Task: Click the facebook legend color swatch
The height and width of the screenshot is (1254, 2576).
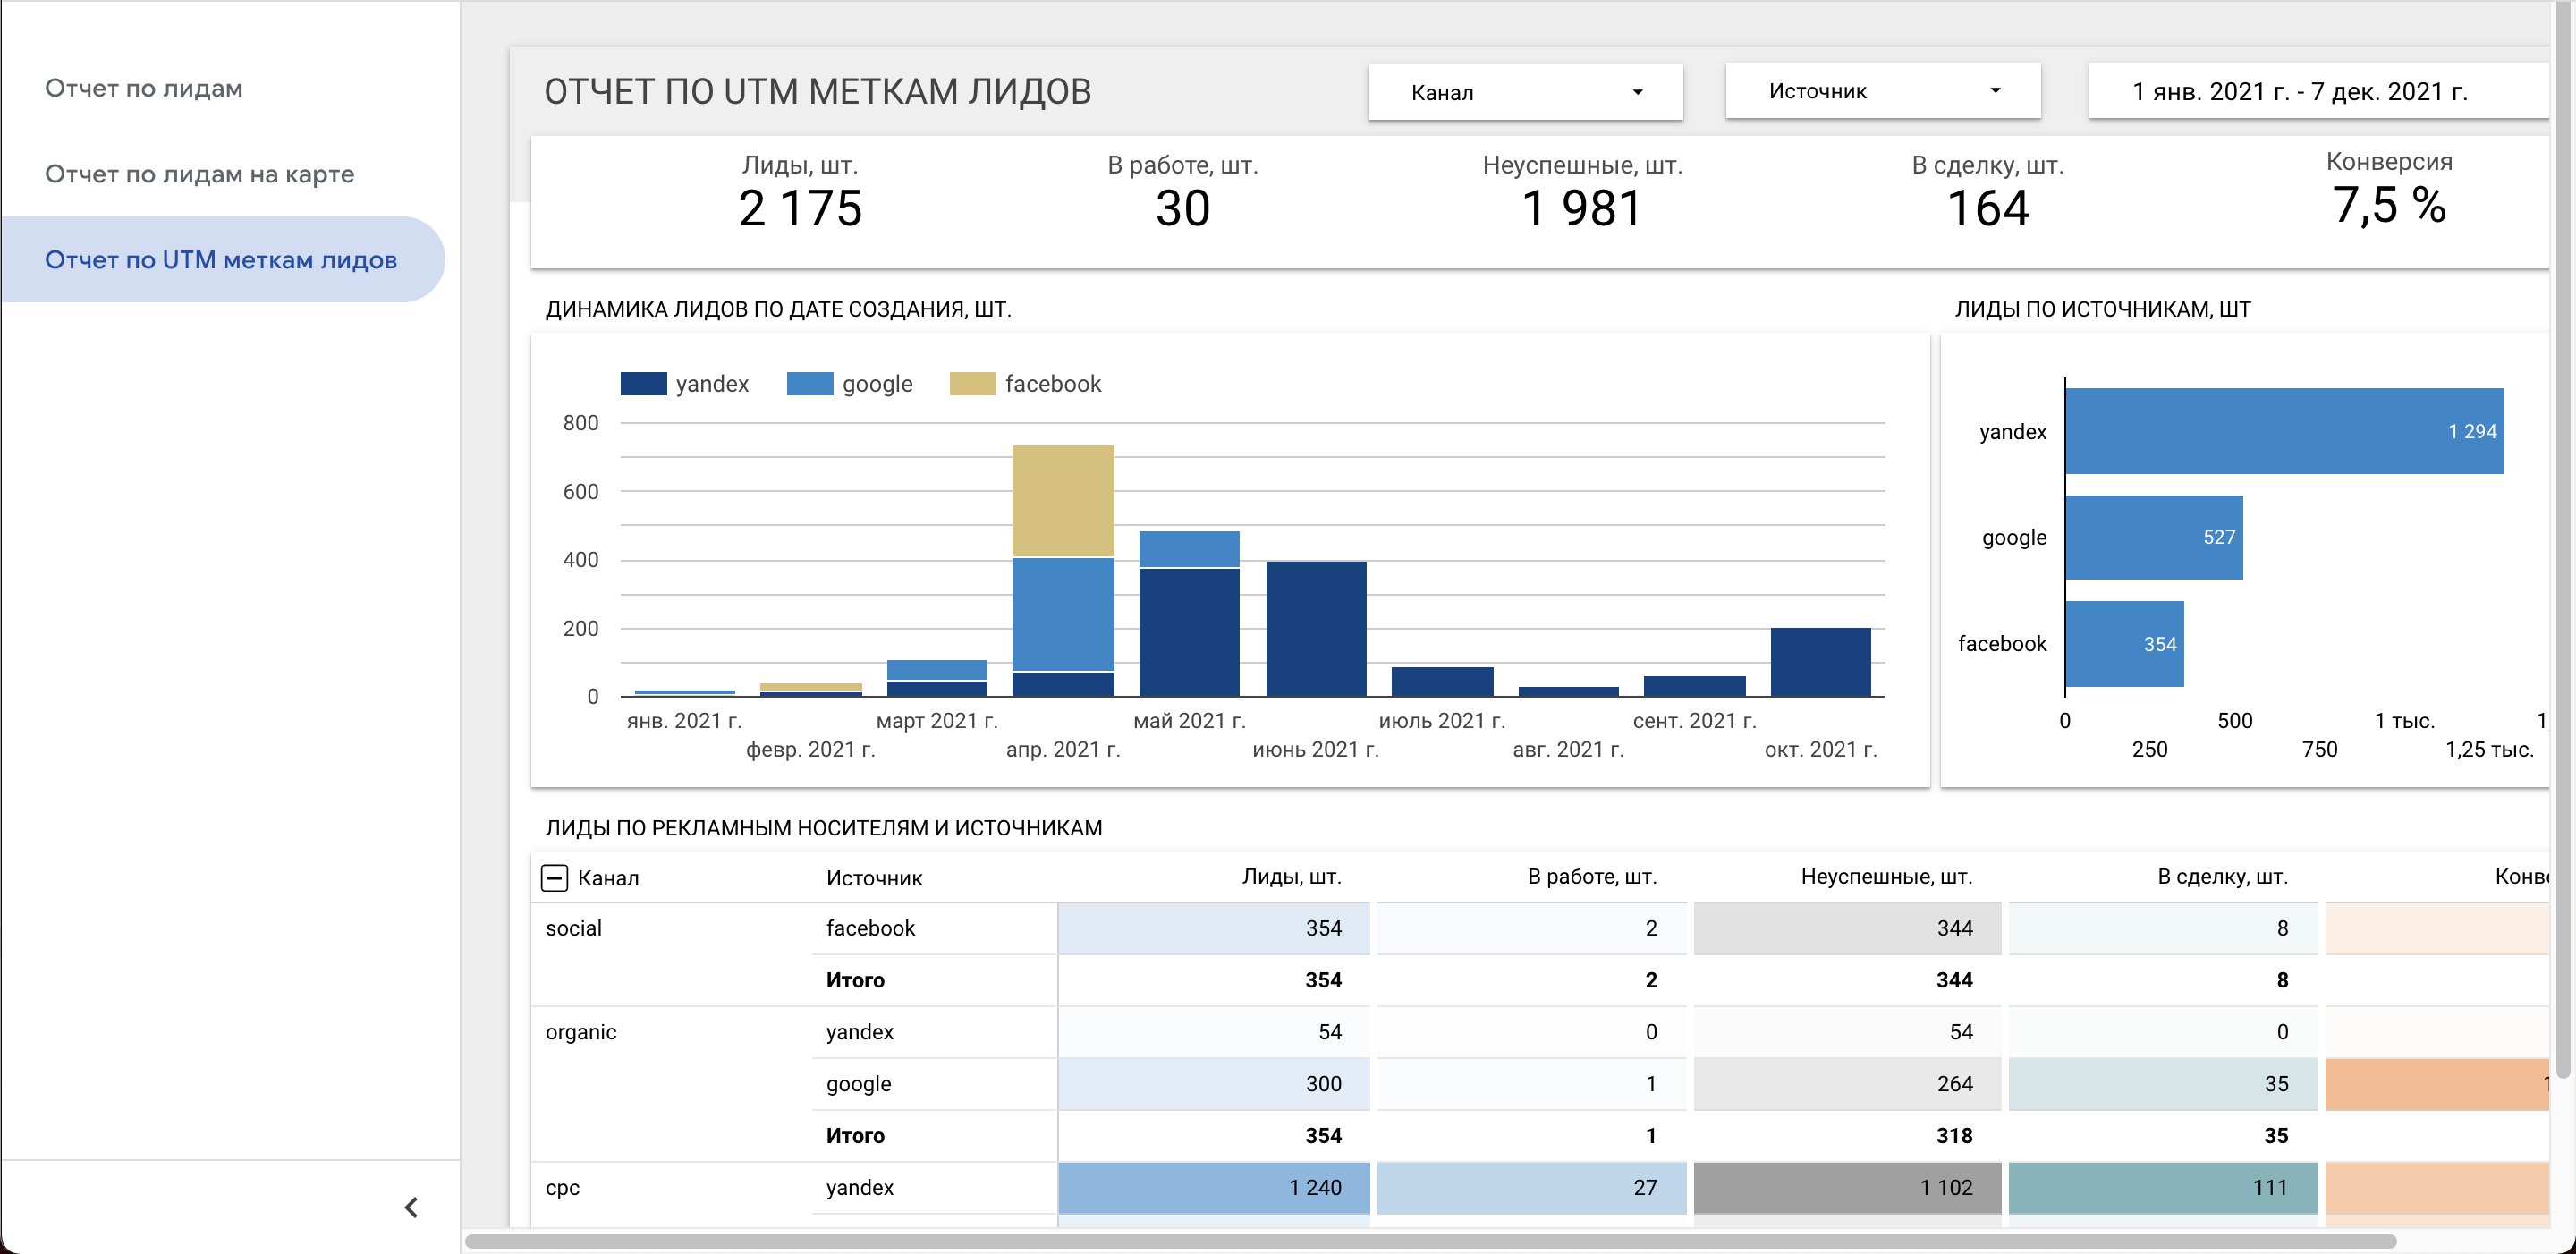Action: tap(972, 384)
